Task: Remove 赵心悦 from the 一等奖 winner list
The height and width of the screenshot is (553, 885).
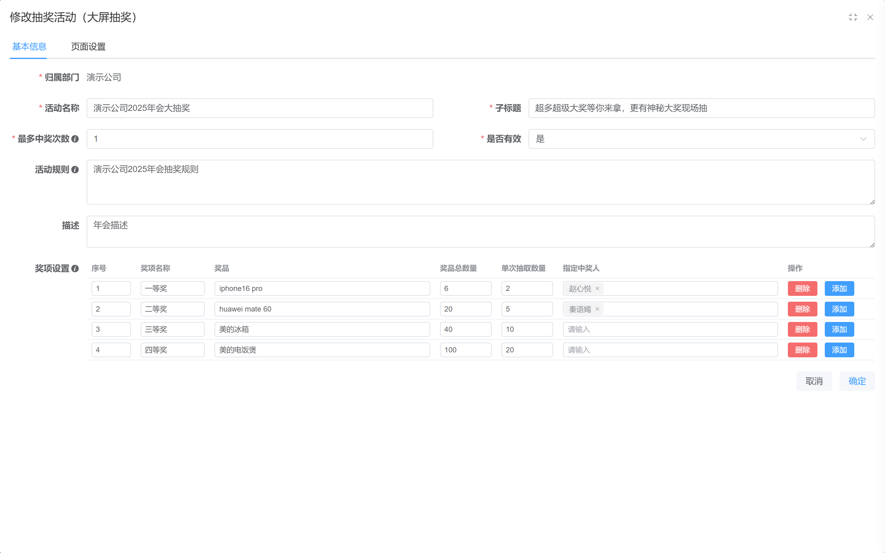Action: click(x=598, y=288)
